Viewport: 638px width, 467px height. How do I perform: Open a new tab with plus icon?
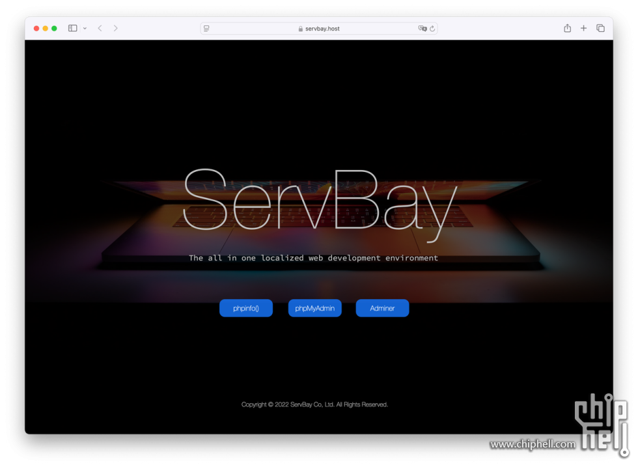click(583, 28)
